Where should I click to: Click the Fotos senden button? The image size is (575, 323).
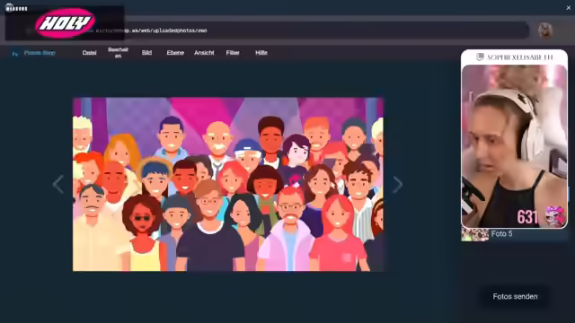click(x=515, y=297)
